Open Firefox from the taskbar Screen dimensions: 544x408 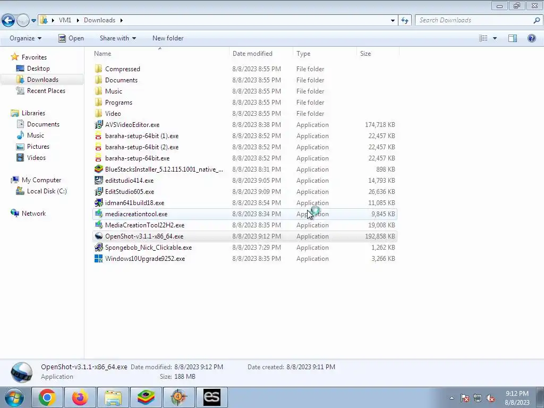[x=80, y=397]
